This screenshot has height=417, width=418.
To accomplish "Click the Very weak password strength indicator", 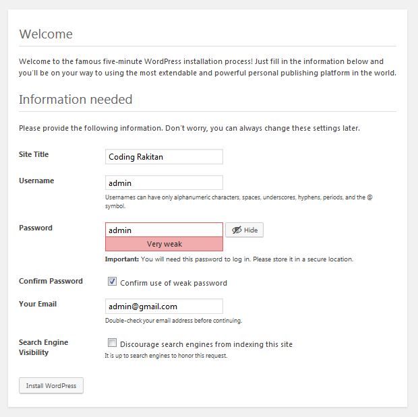I will click(164, 244).
